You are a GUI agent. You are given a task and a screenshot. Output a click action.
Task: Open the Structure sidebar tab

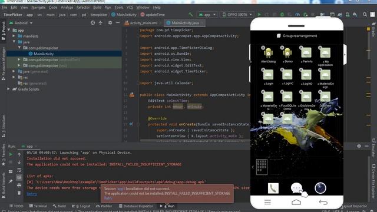pos(4,126)
